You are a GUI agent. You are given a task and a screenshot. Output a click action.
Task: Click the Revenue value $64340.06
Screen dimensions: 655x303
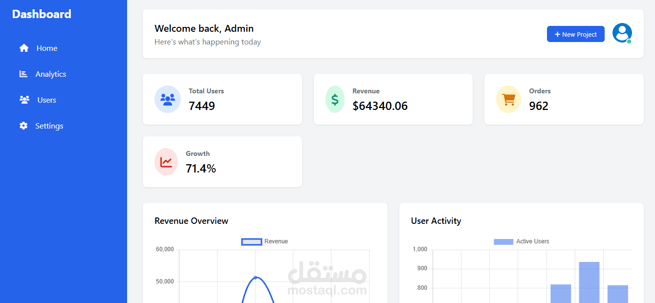pos(380,106)
